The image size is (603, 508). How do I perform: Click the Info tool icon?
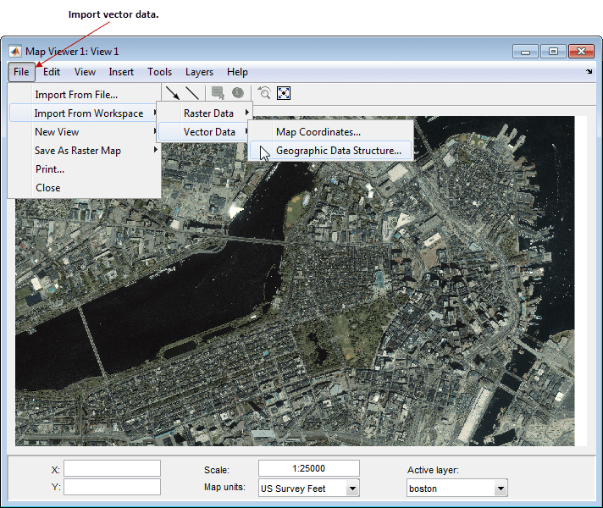[238, 93]
